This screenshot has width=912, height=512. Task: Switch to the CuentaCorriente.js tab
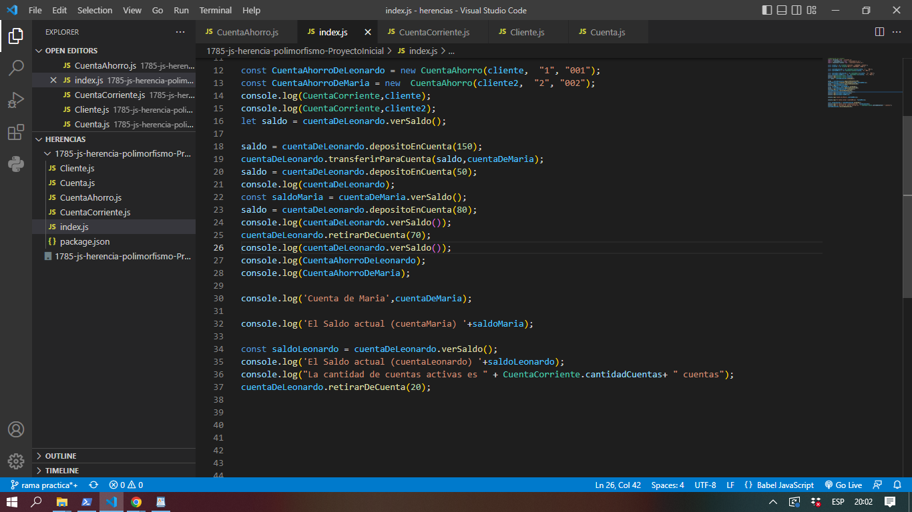point(433,32)
